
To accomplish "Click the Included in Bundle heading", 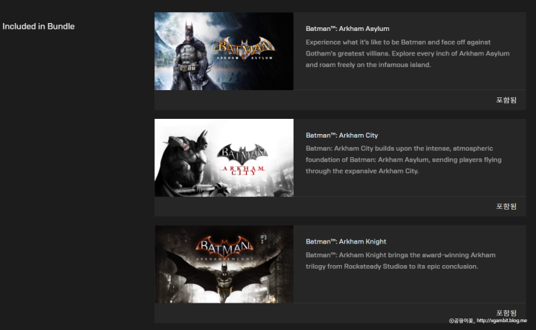I will pos(38,26).
